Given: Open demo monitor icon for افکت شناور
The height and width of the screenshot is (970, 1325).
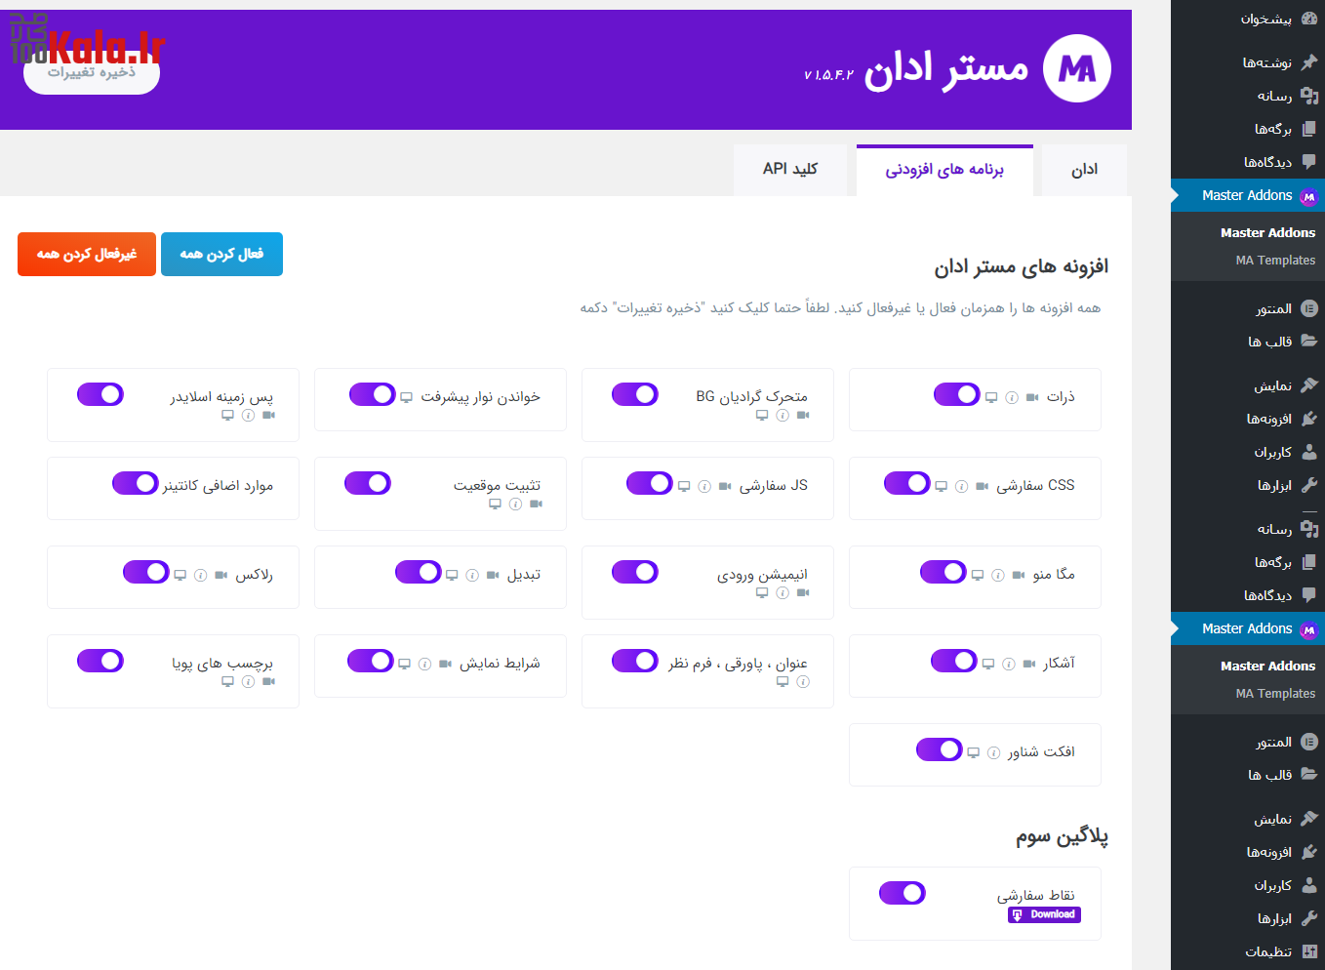Looking at the screenshot, I should (x=973, y=752).
